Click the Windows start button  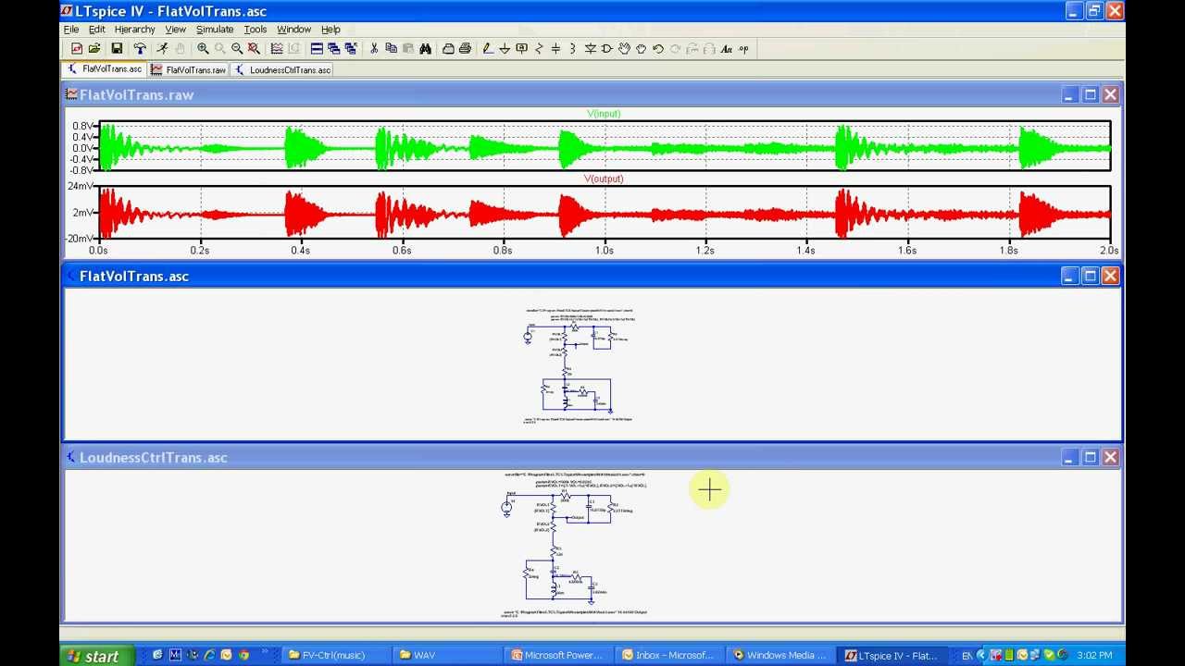[92, 656]
